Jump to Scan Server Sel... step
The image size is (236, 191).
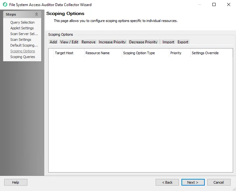coord(24,34)
